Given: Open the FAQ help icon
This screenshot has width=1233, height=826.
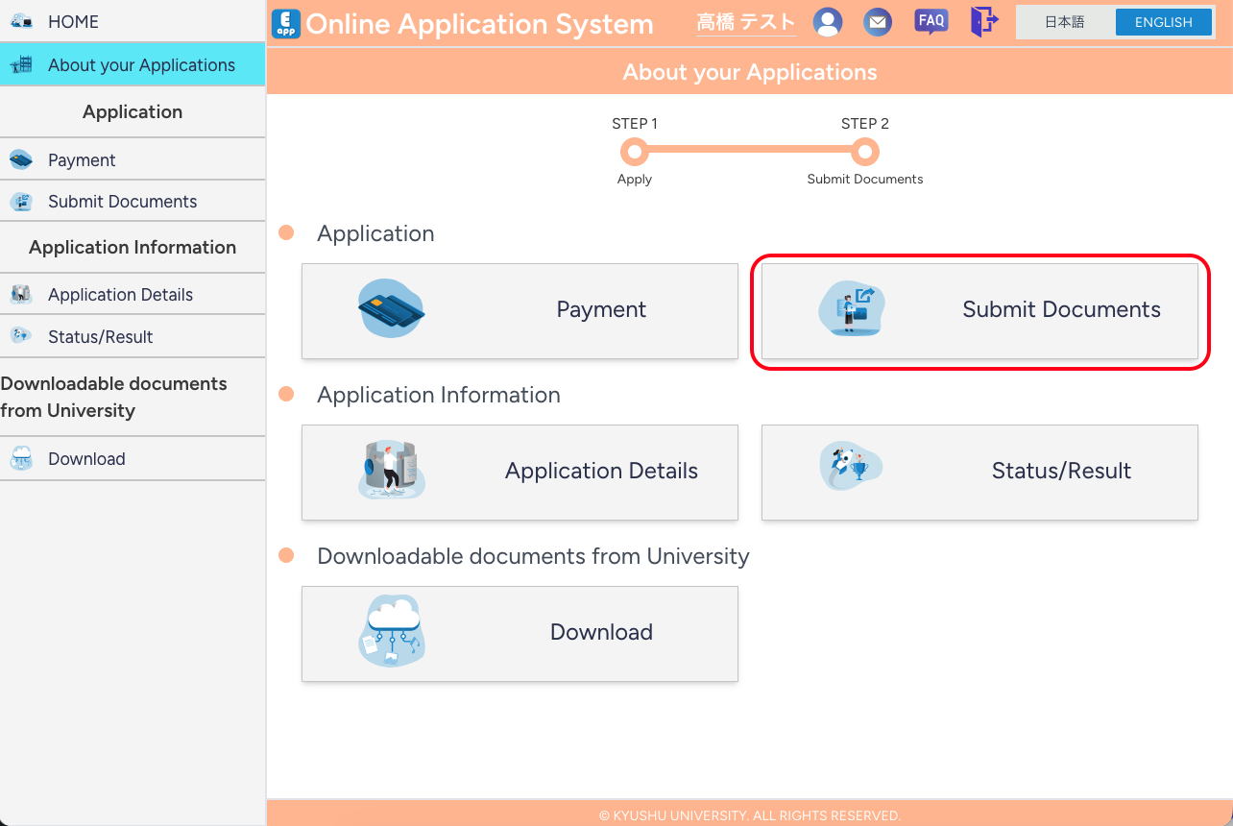Looking at the screenshot, I should pos(931,20).
